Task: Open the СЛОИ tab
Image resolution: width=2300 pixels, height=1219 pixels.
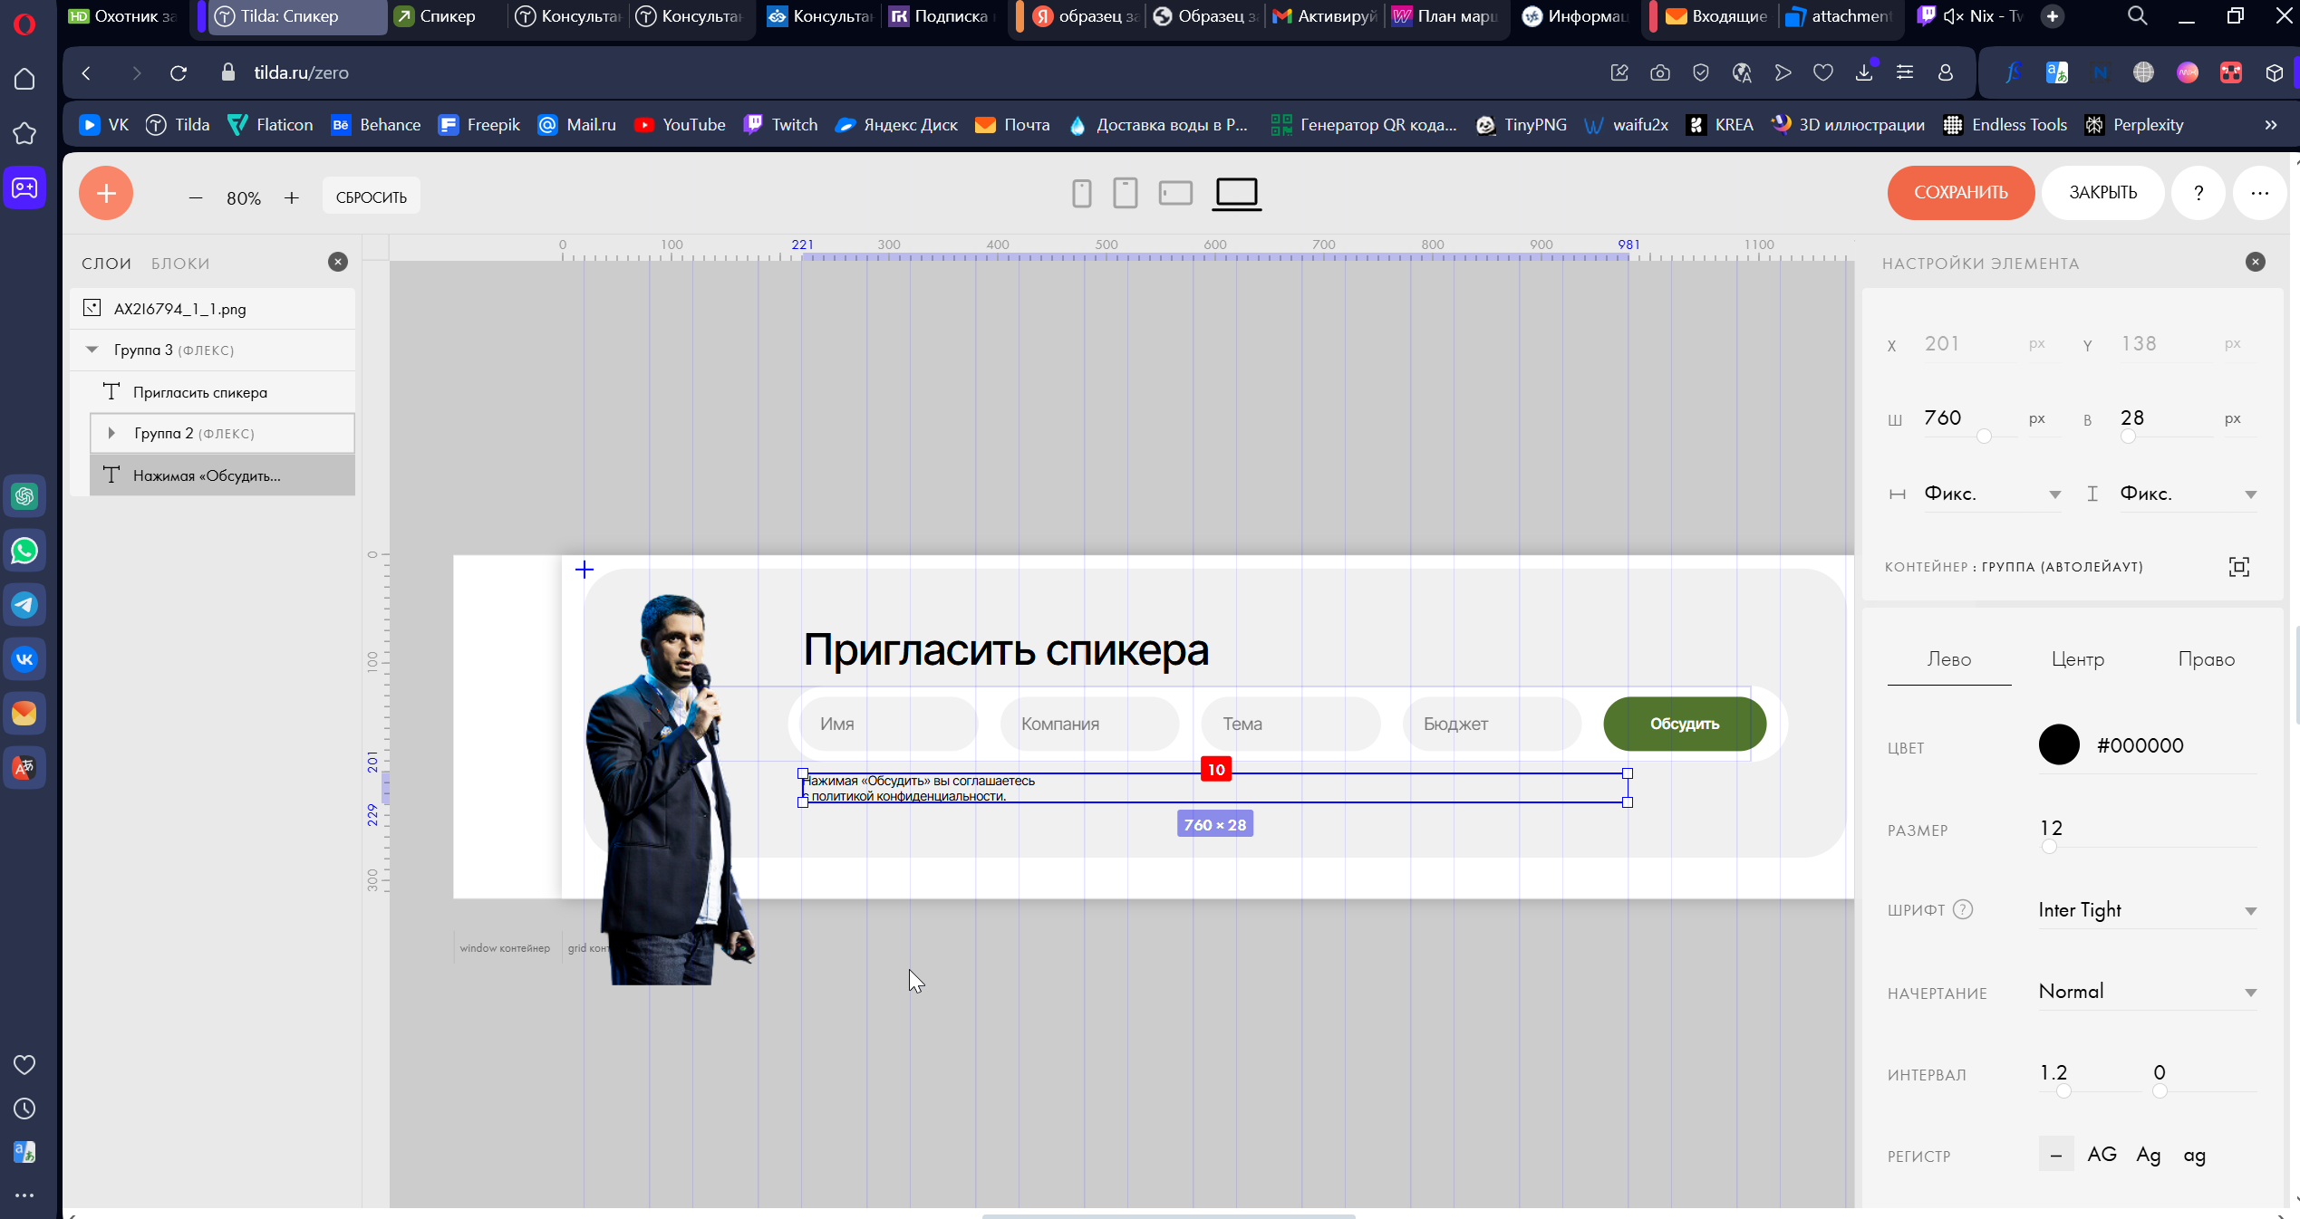Action: click(106, 264)
